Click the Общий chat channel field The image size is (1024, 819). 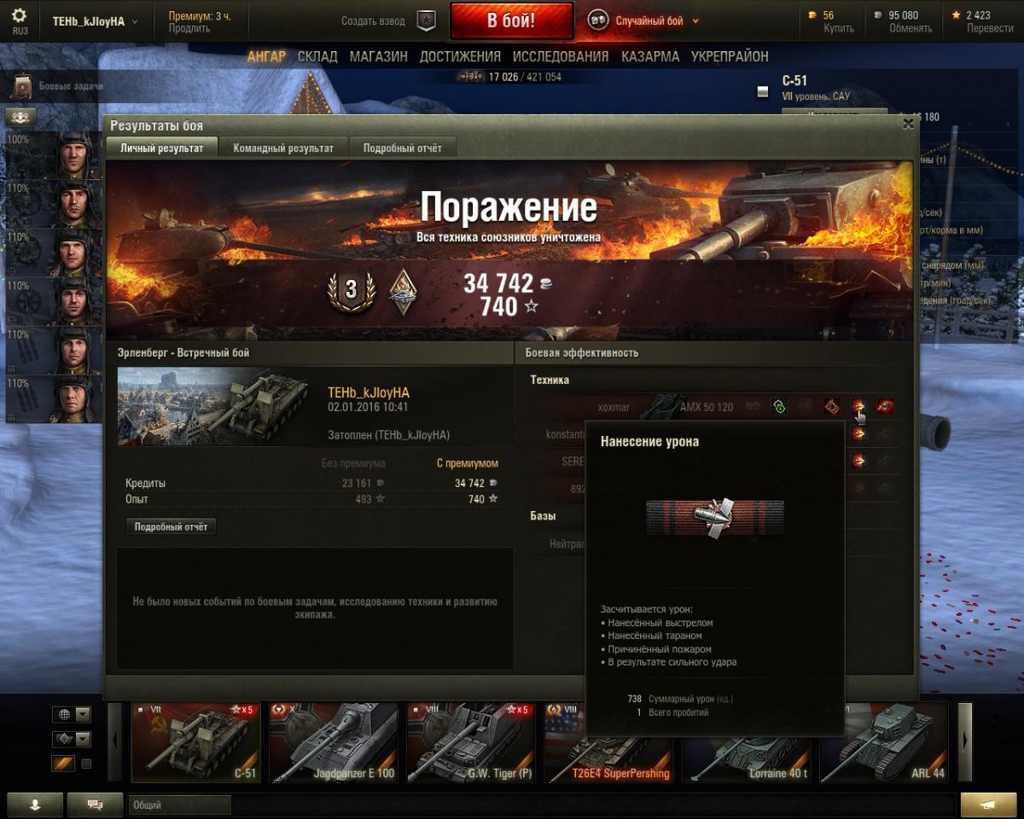point(180,804)
